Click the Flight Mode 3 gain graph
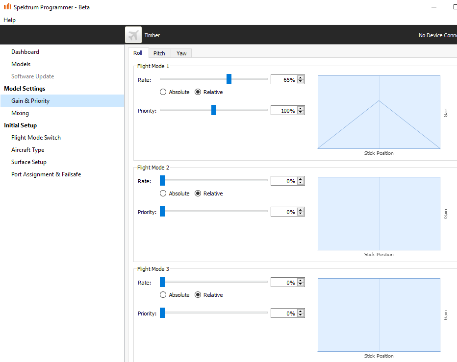 pyautogui.click(x=379, y=315)
